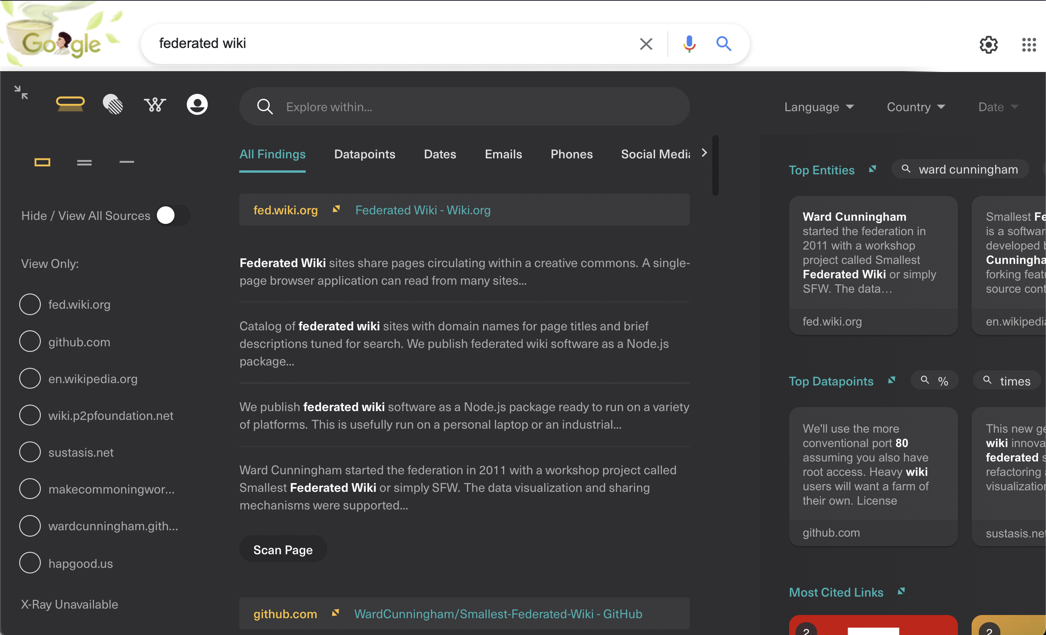Click the striped globe icon
The height and width of the screenshot is (635, 1046).
point(113,104)
